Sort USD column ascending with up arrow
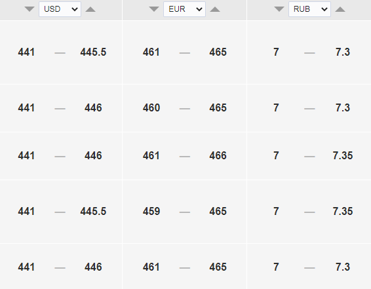The width and height of the screenshot is (371, 289). tap(90, 9)
